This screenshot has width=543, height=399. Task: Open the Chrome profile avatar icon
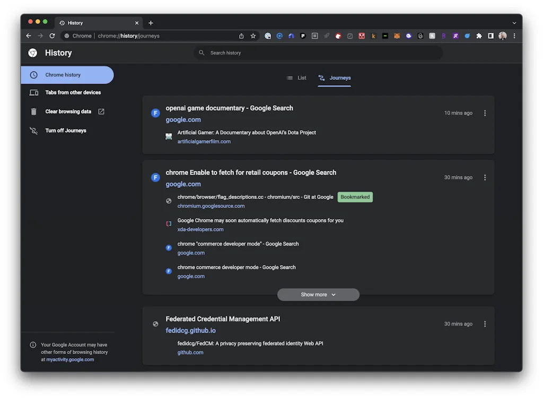pos(502,35)
